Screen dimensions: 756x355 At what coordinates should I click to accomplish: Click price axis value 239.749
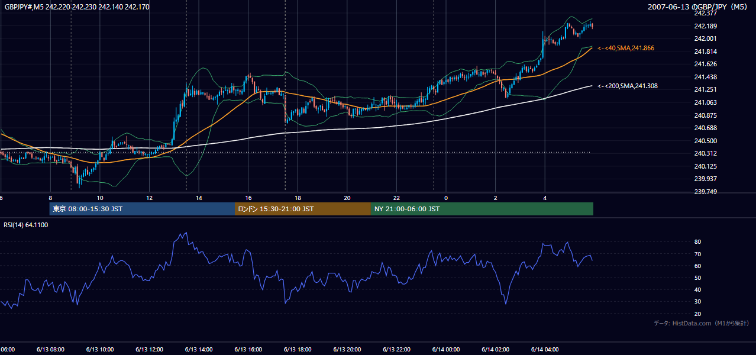pos(705,192)
